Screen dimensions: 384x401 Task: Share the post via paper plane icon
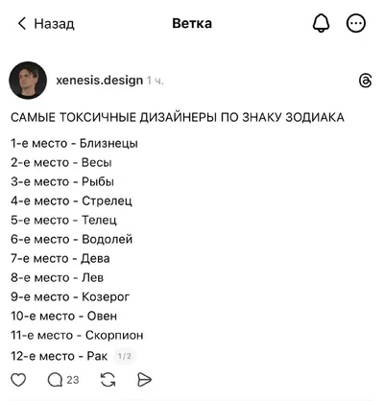(x=144, y=380)
